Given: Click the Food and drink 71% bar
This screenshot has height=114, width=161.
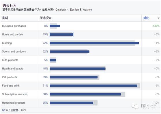Looking at the screenshot, I should (x=93, y=86).
